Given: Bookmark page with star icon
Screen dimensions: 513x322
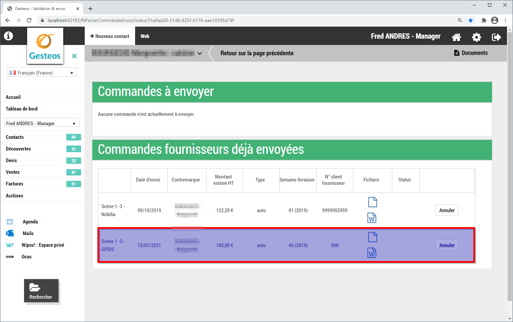Looking at the screenshot, I should coord(471,20).
